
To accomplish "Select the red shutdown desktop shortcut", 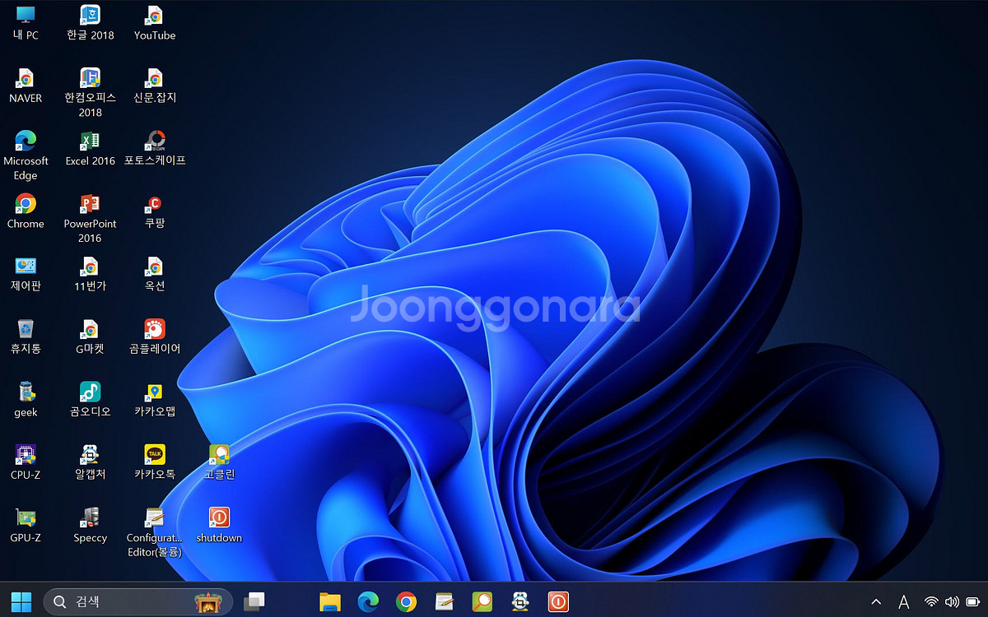I will click(x=218, y=518).
